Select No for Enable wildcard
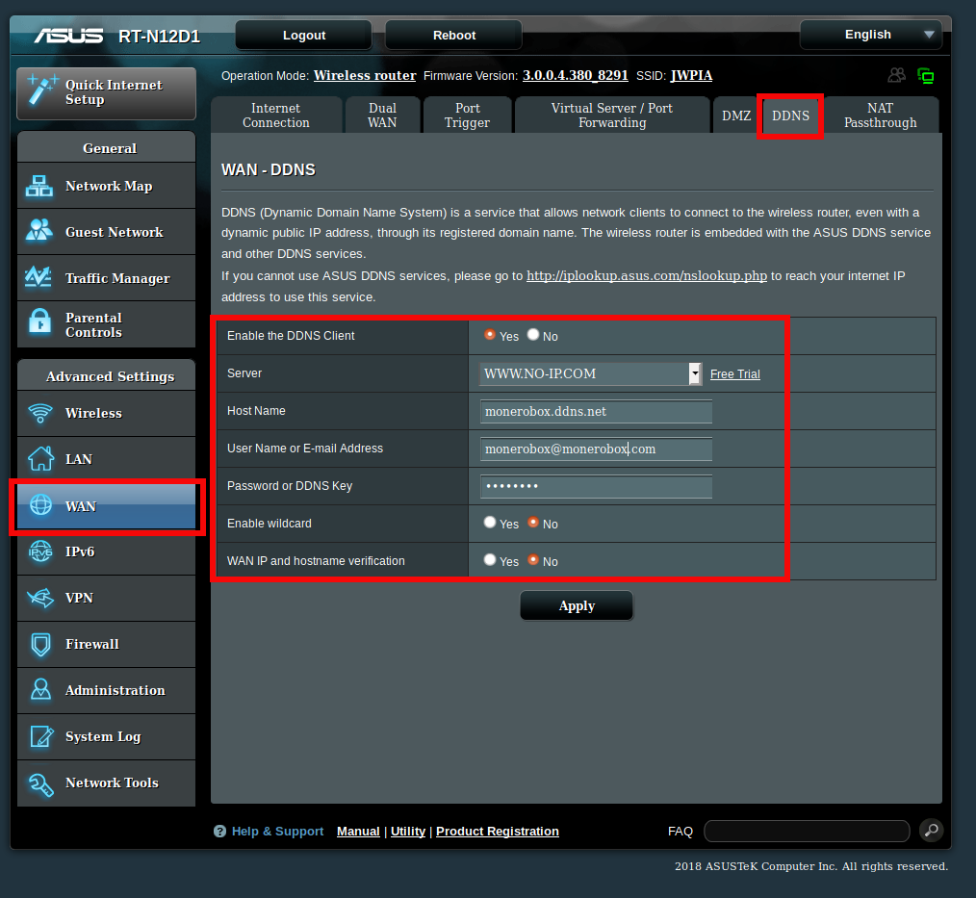Image resolution: width=976 pixels, height=898 pixels. [533, 522]
